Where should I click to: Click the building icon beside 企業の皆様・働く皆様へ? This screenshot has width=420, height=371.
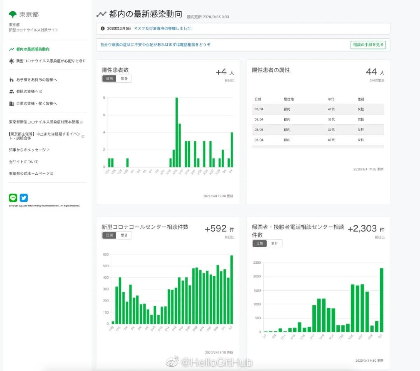pos(12,104)
